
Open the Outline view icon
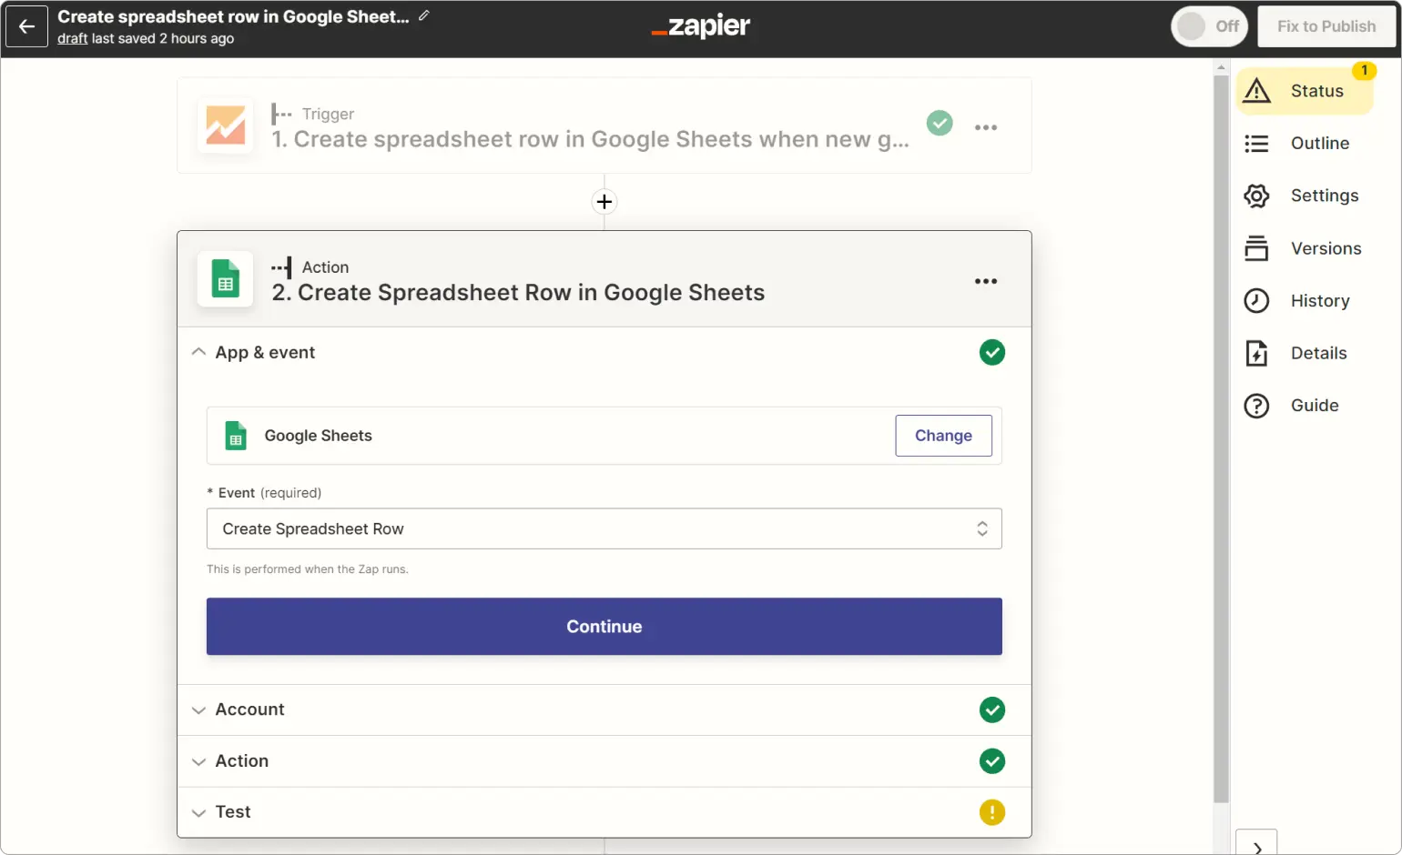tap(1318, 143)
